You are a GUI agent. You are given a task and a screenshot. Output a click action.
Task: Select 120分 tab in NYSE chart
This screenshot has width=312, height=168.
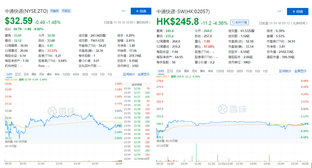click(66, 74)
